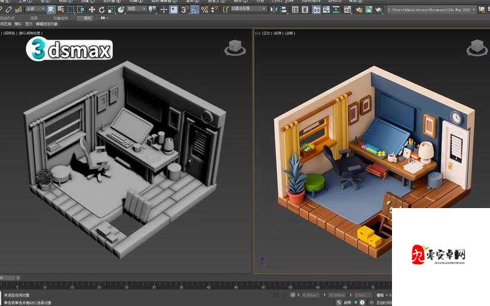Click the Z coordinate input field
Screen dimensions: 490x306
pos(363,295)
